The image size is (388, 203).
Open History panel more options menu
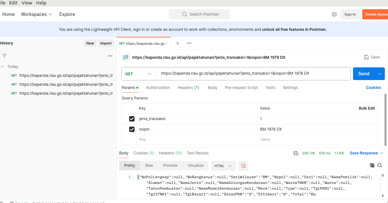click(110, 56)
